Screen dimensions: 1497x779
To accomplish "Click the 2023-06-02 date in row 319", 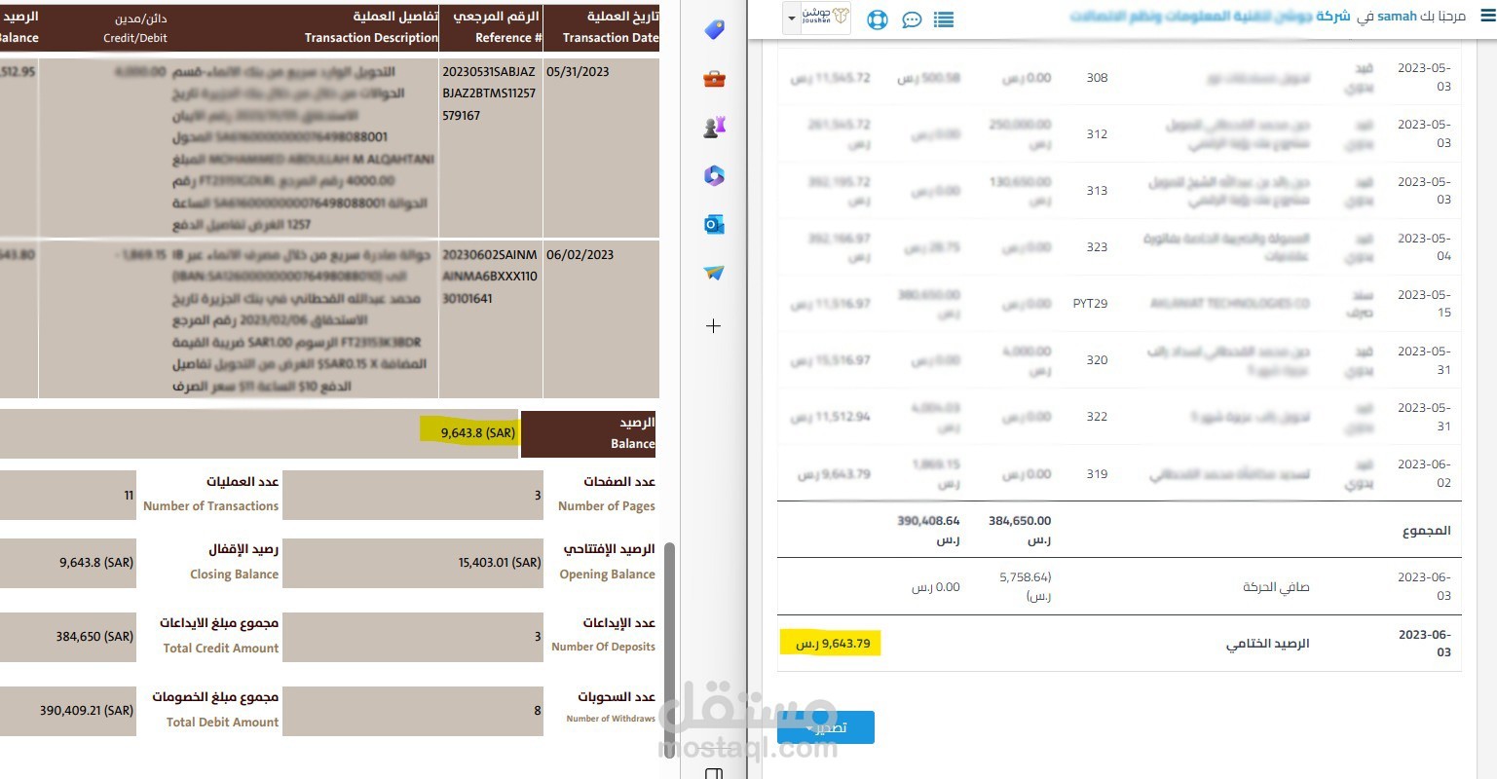I will [x=1424, y=473].
